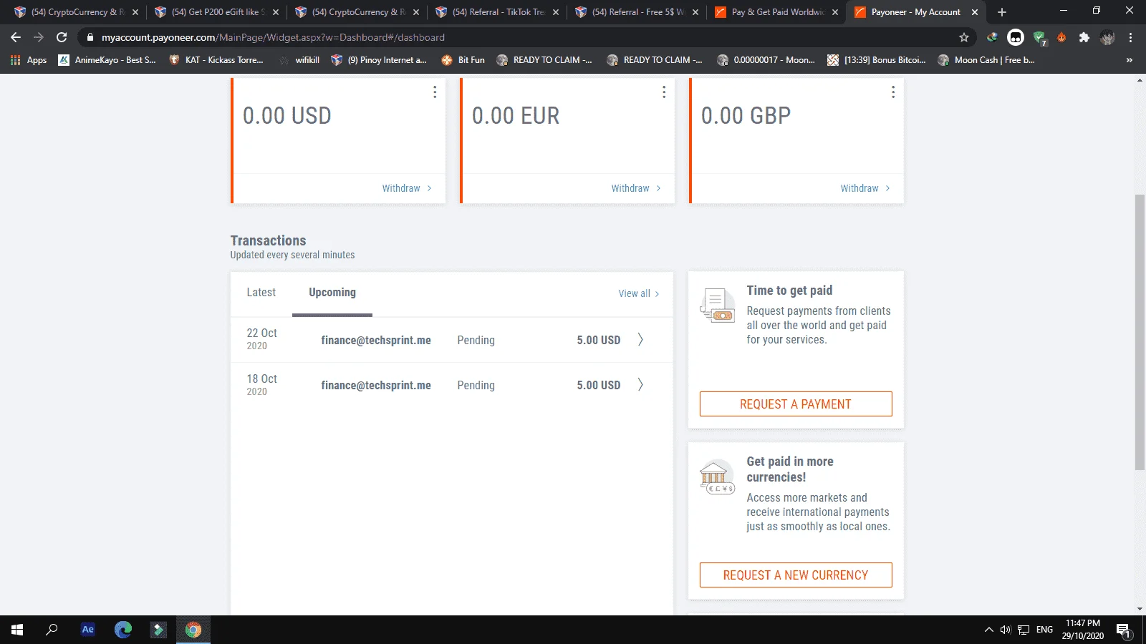Open KAT - Kickass Torrents bookmark
The width and height of the screenshot is (1146, 644).
[x=216, y=60]
